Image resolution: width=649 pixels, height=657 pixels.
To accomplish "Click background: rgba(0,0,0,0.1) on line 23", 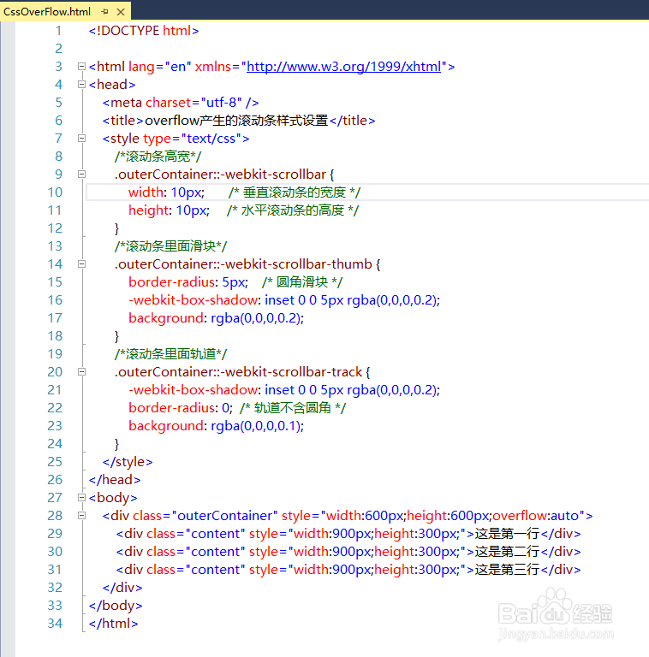I will pyautogui.click(x=216, y=426).
